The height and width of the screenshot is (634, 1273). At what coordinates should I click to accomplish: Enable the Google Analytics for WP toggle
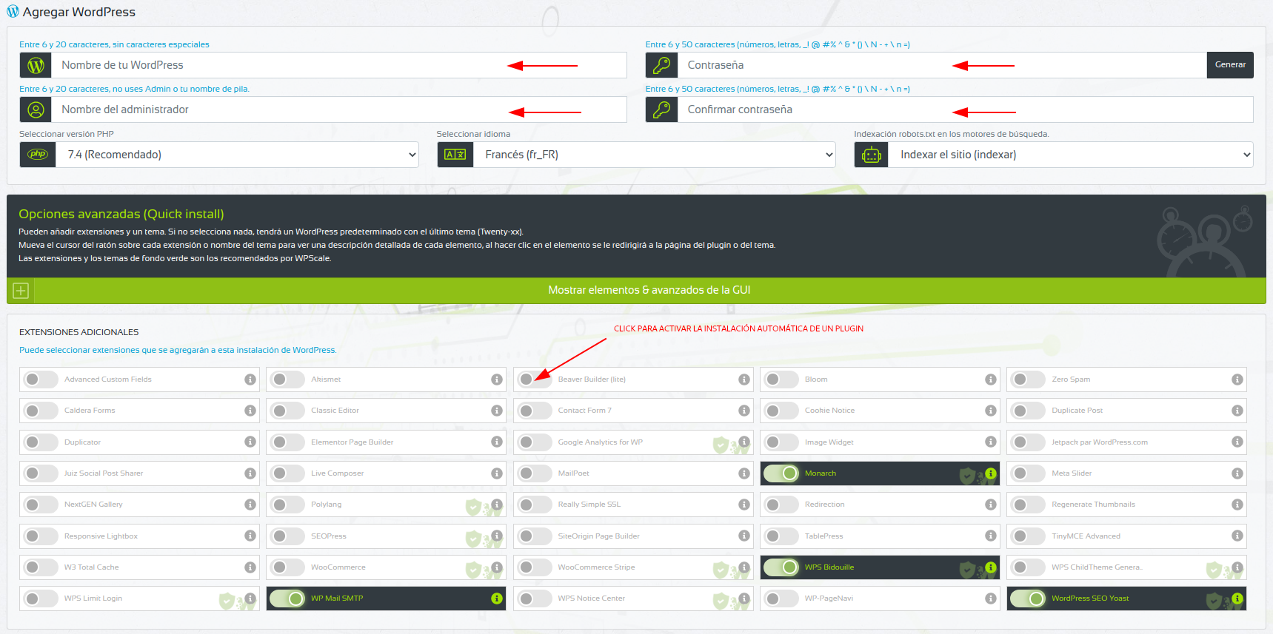(534, 442)
